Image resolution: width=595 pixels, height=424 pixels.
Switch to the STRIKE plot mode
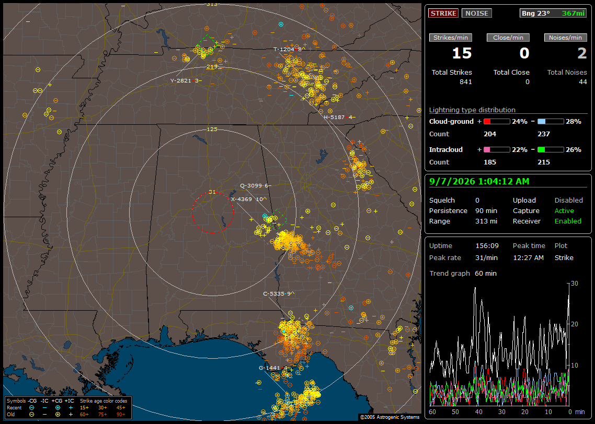coord(443,13)
